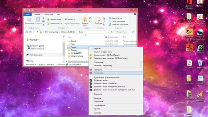This screenshot has height=117, width=208.
Task: Switch to the Вид ribbon tab
Action: [58, 14]
